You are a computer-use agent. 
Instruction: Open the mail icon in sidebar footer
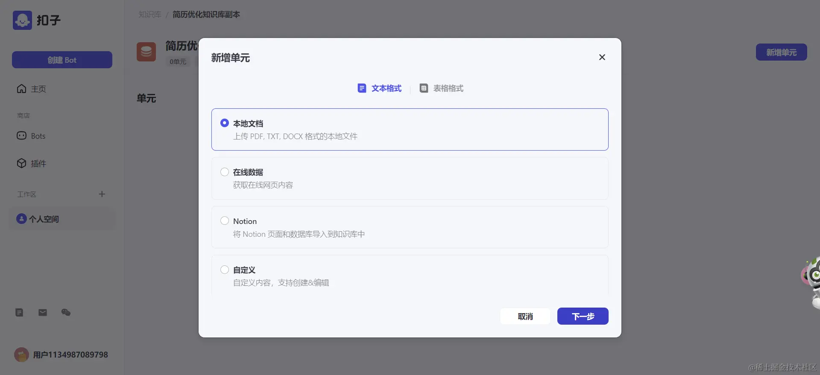[x=43, y=312]
